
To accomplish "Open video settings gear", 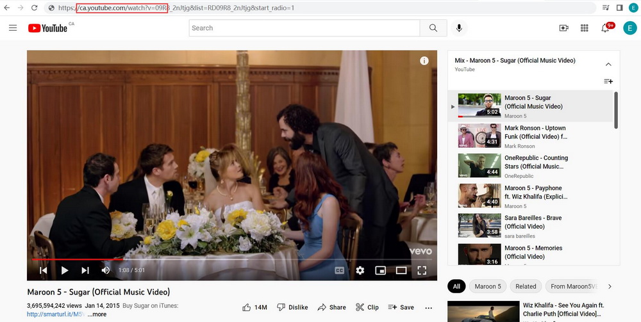I will coord(360,270).
